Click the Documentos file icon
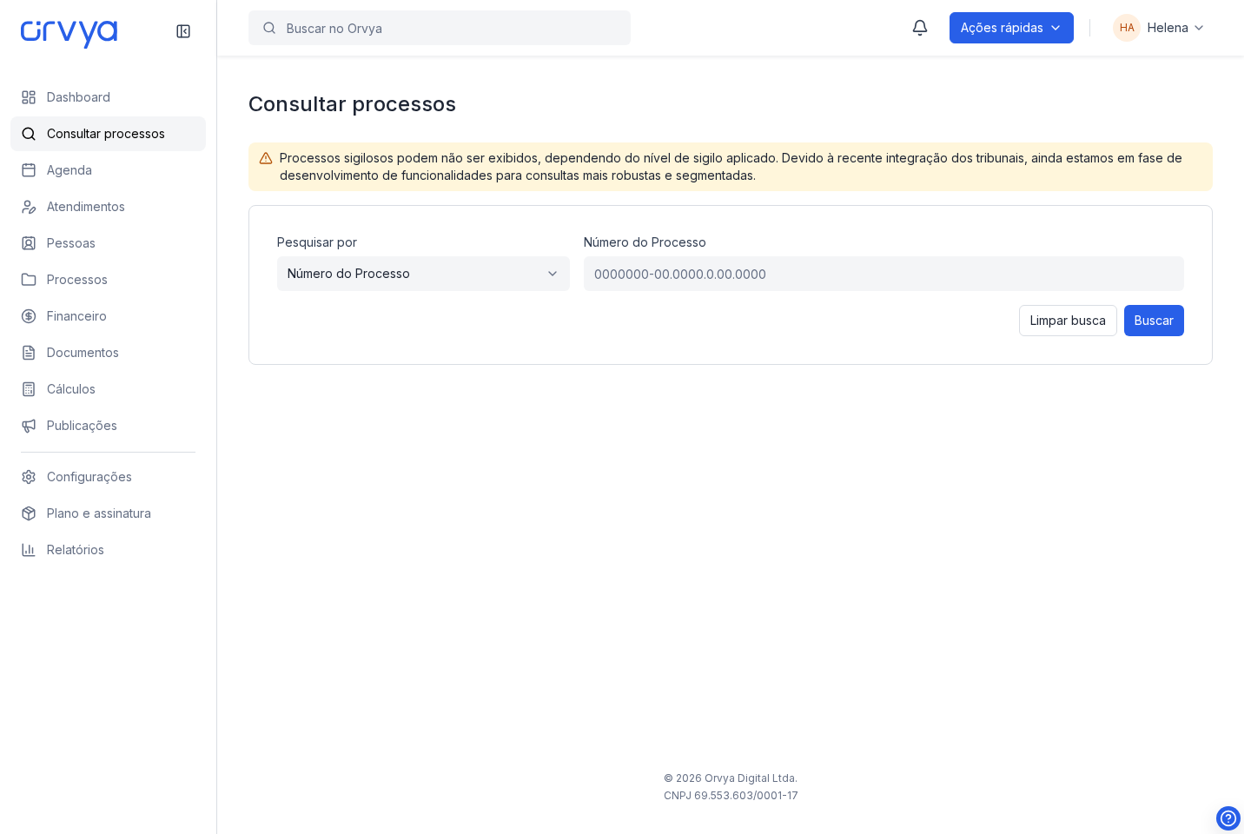1251x834 pixels. 29,353
